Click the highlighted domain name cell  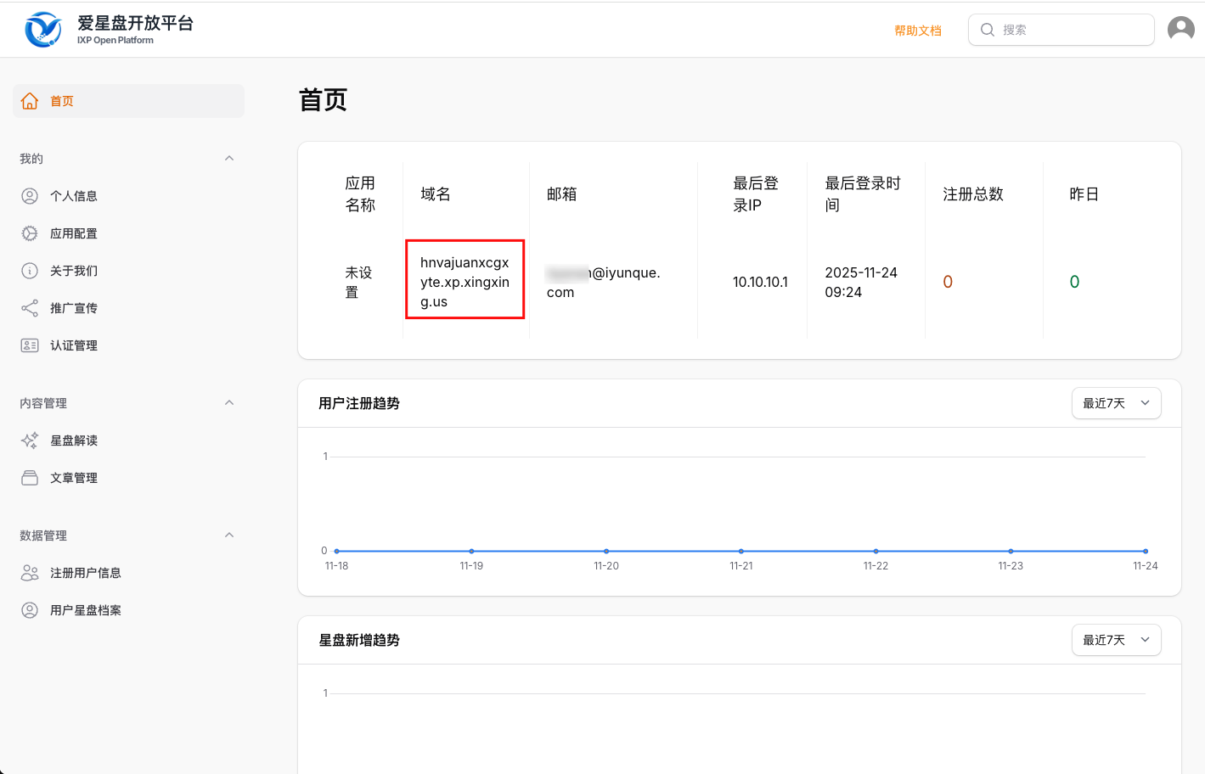coord(465,280)
